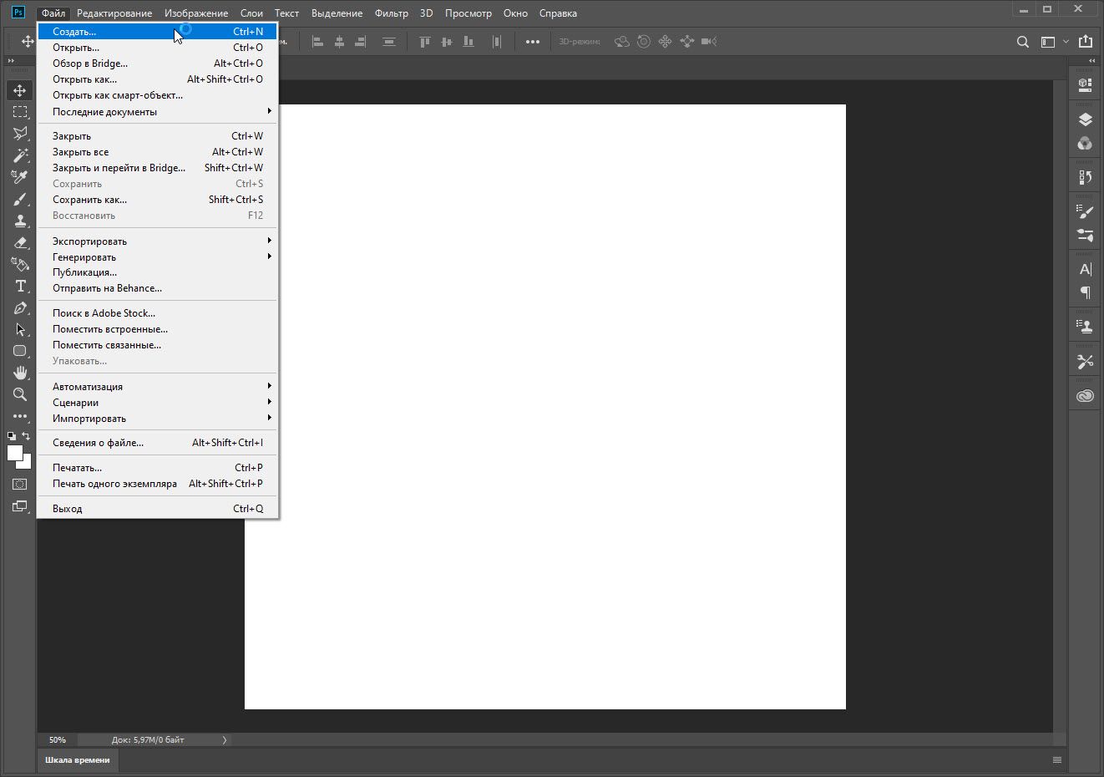The width and height of the screenshot is (1104, 777).
Task: Change screen mode icon in toolbox
Action: click(x=20, y=506)
